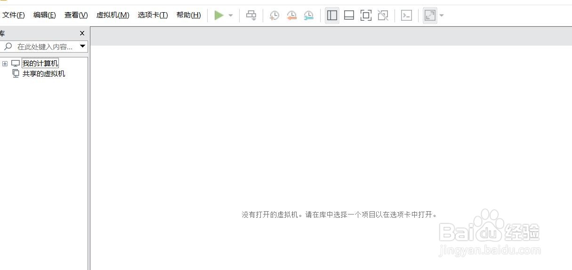Open the power options dropdown arrow

pyautogui.click(x=231, y=16)
